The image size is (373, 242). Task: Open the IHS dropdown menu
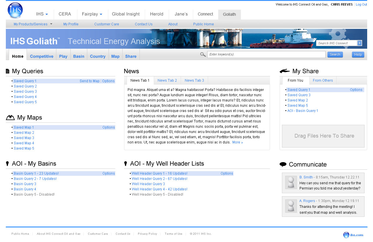[42, 14]
